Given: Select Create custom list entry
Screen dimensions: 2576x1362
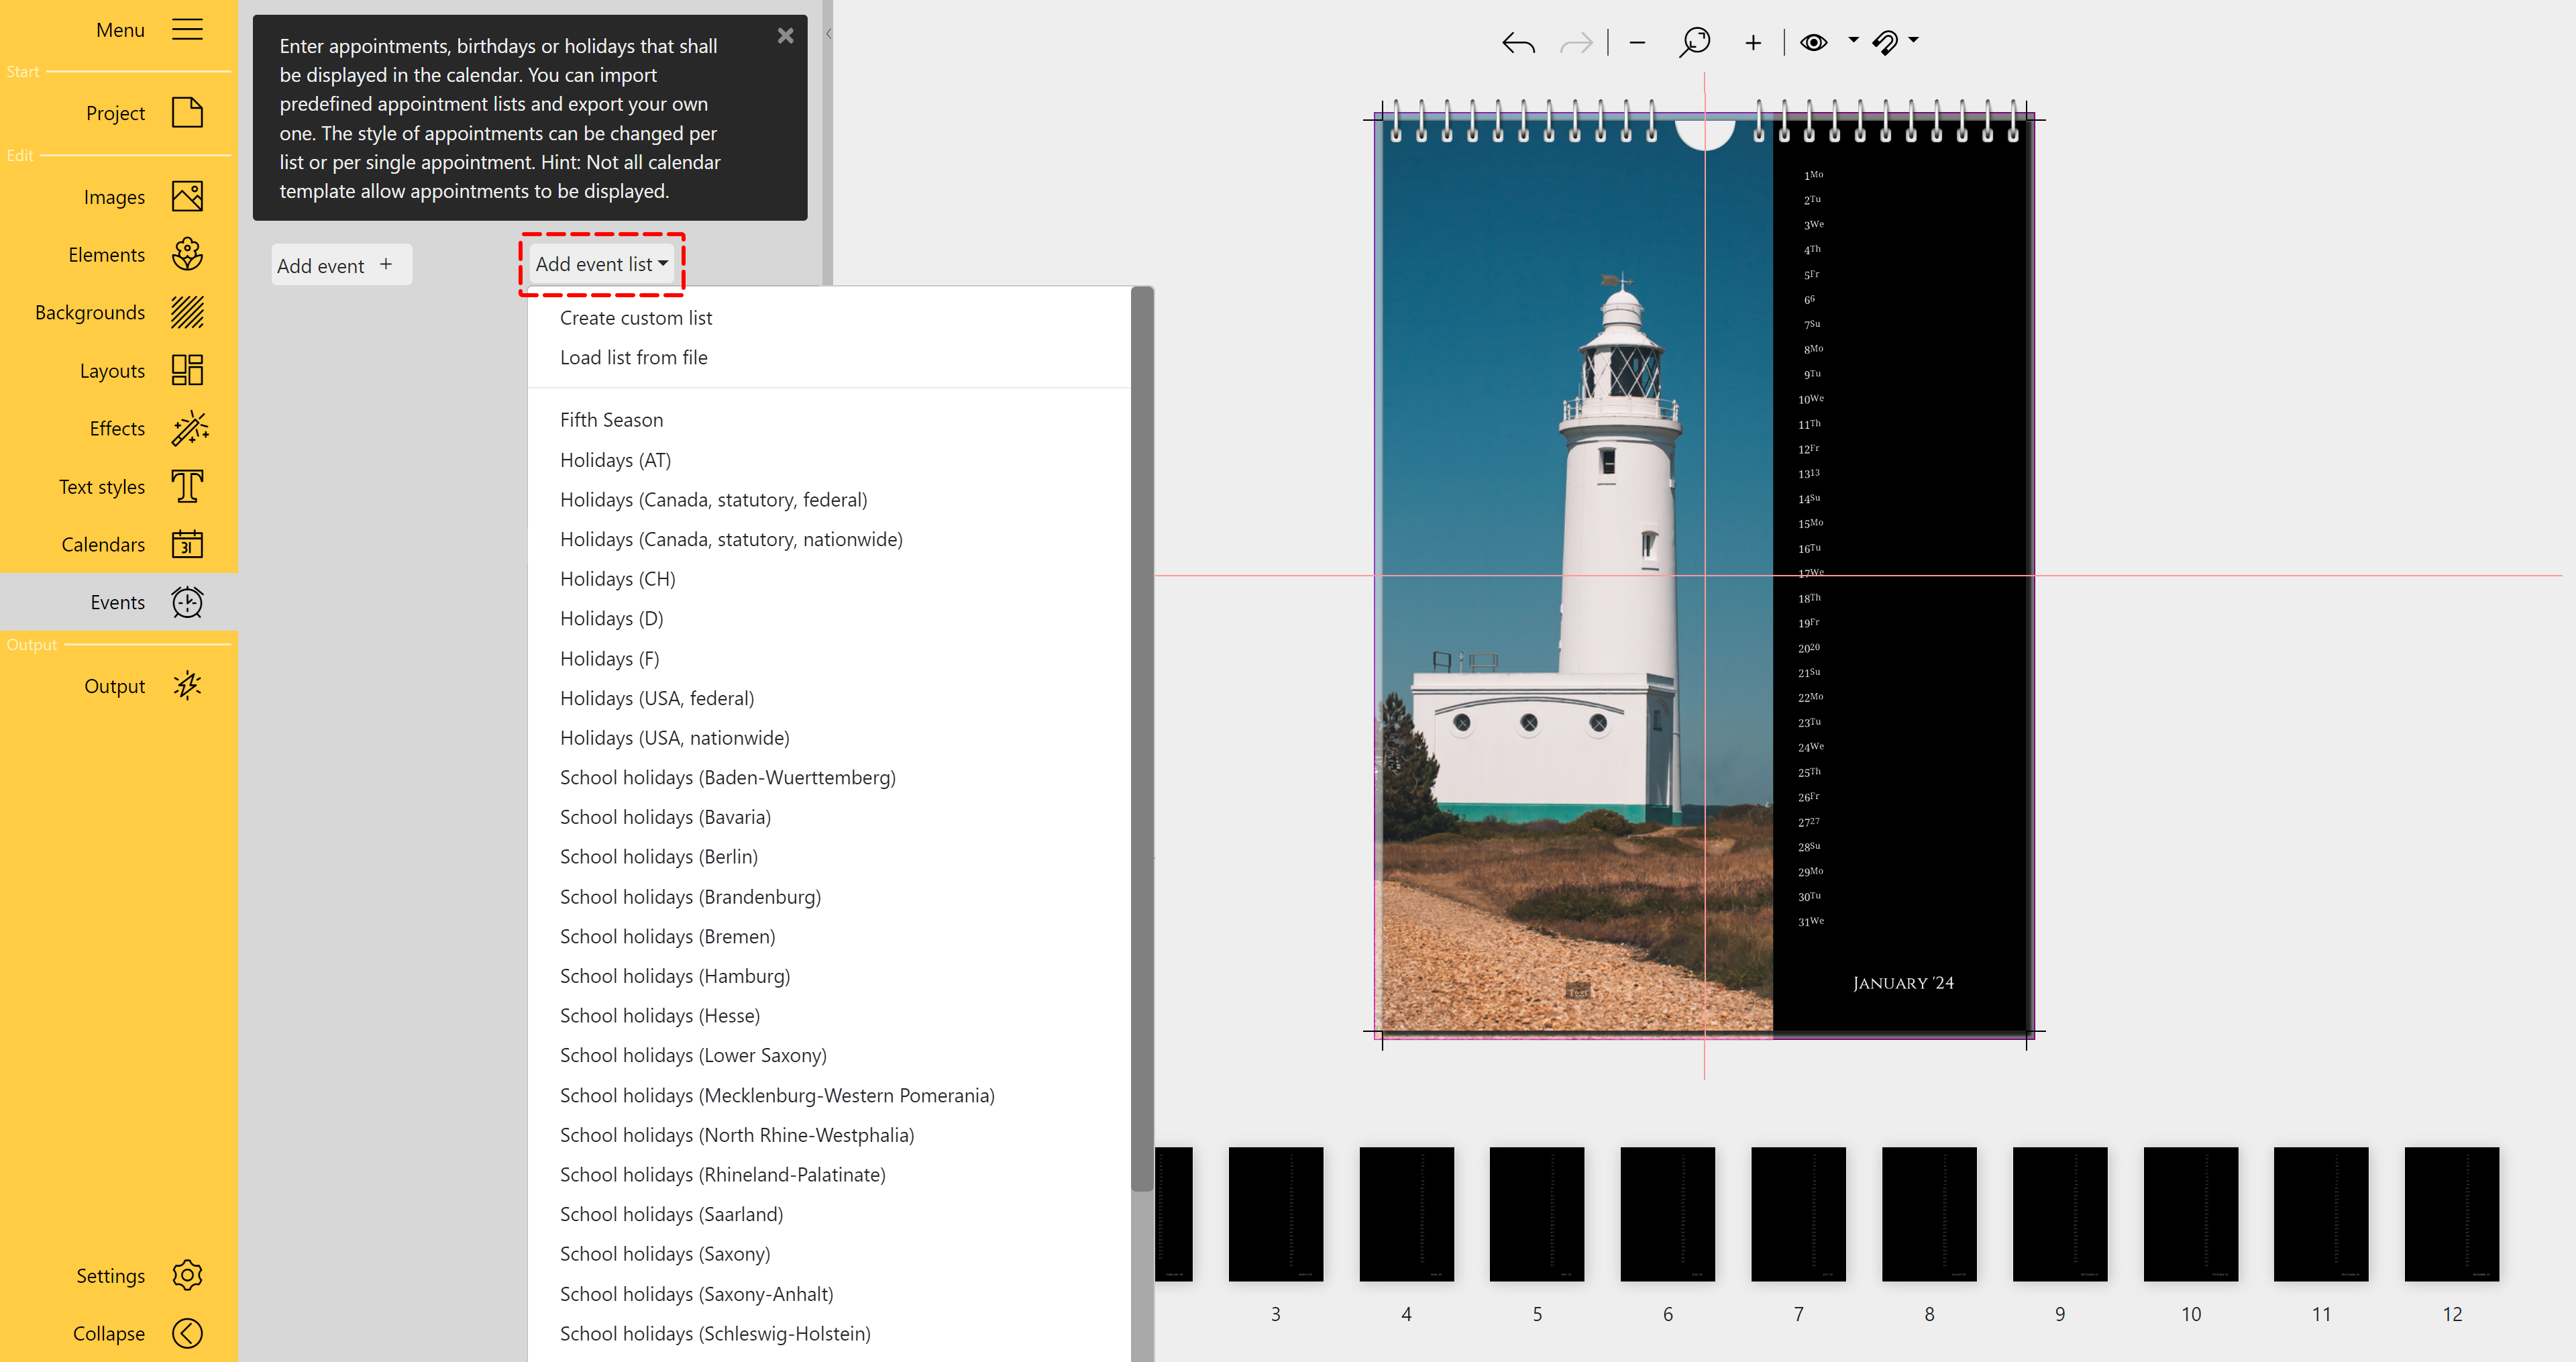Looking at the screenshot, I should [635, 318].
